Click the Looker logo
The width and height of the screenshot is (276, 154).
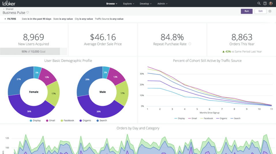9,3
